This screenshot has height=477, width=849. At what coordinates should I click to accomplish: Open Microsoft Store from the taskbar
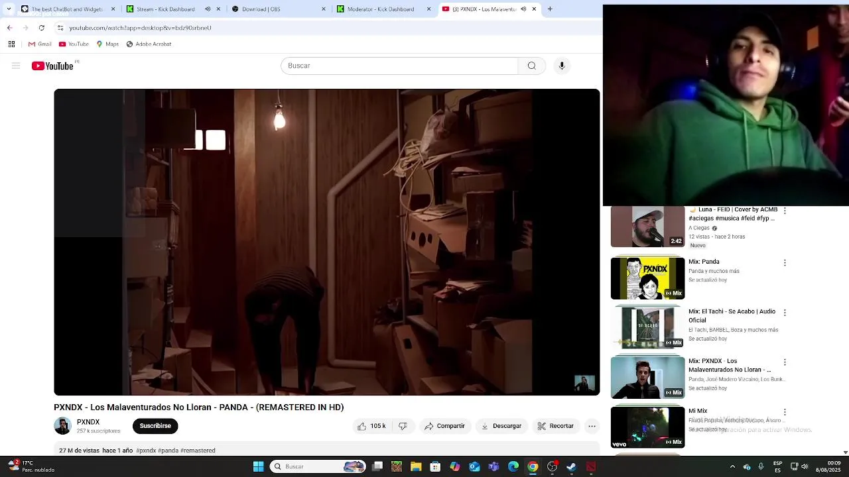pyautogui.click(x=435, y=466)
